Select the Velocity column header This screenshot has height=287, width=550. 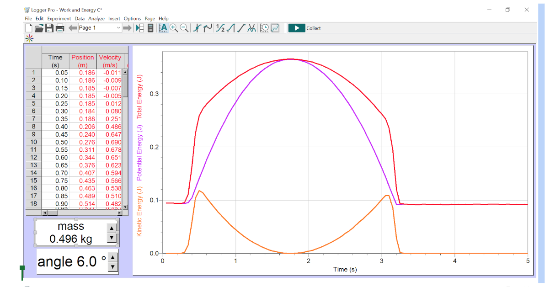pos(110,61)
